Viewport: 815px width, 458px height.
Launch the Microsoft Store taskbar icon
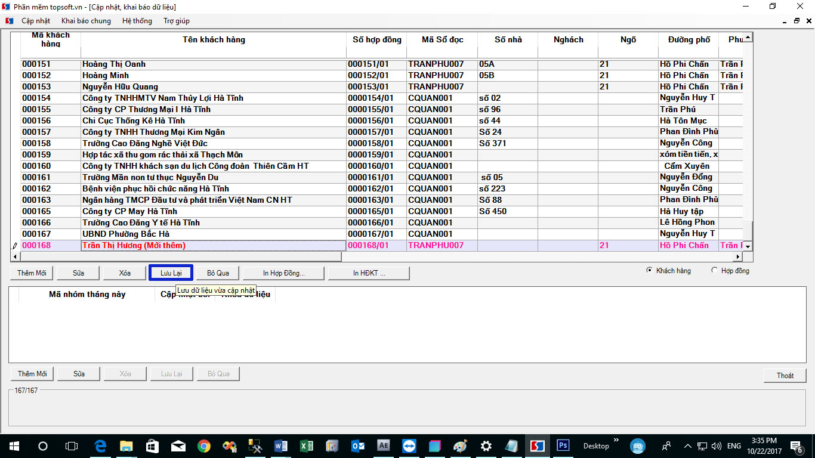(x=152, y=446)
